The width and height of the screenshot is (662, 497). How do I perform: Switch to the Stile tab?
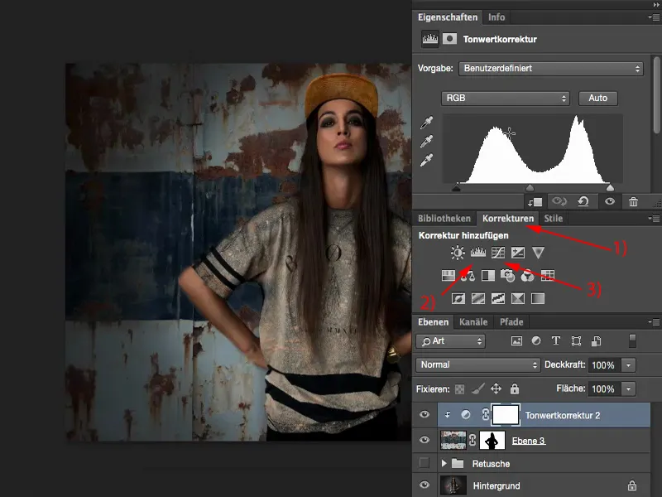pos(553,219)
